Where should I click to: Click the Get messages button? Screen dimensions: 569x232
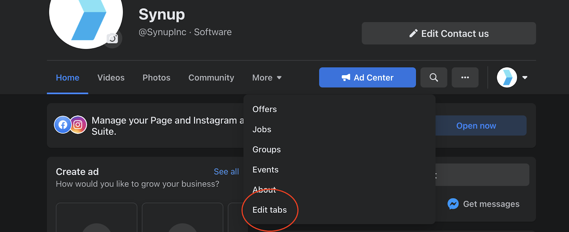pyautogui.click(x=483, y=204)
